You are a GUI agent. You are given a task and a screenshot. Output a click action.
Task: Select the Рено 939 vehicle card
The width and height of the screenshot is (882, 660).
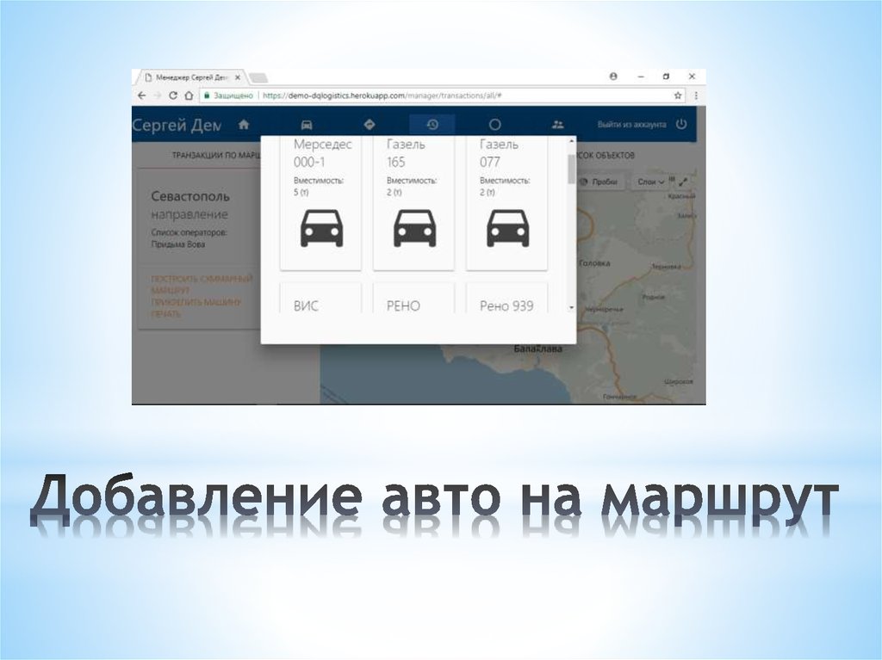pyautogui.click(x=506, y=305)
